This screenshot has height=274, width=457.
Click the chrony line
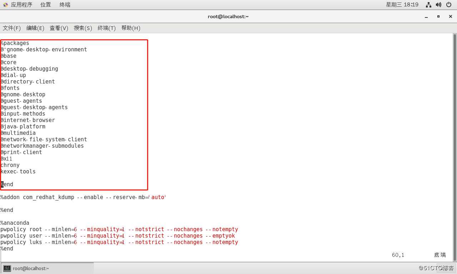pos(10,165)
